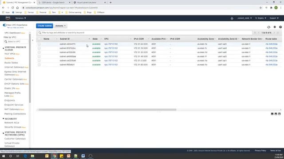
Task: Select checkbox for subnet with CIDR 172.31.64.0/20
Action: tap(39, 44)
